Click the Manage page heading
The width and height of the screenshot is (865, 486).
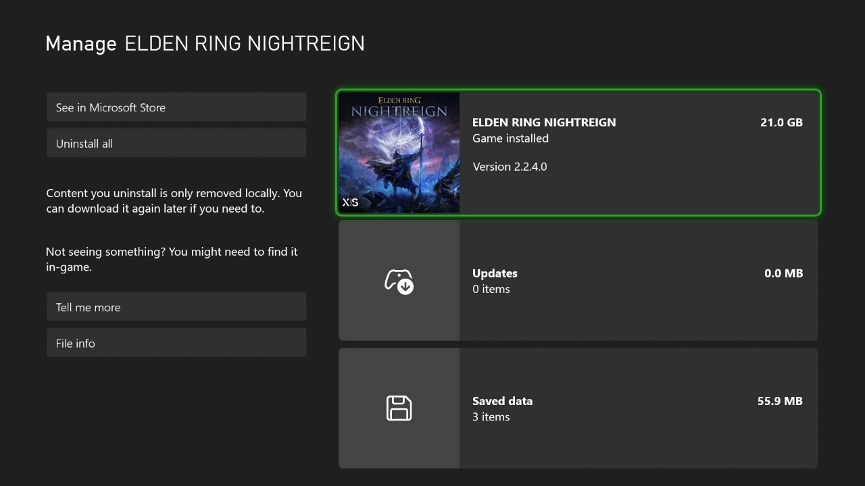(81, 43)
